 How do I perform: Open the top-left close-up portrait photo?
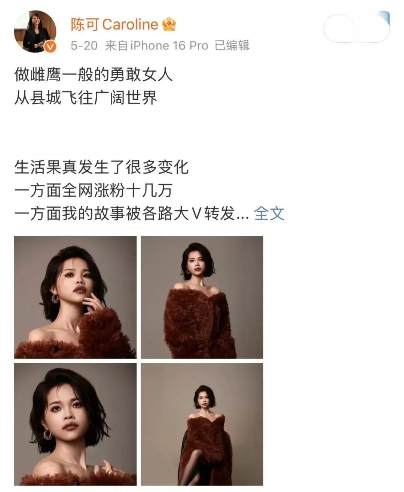pos(75,297)
